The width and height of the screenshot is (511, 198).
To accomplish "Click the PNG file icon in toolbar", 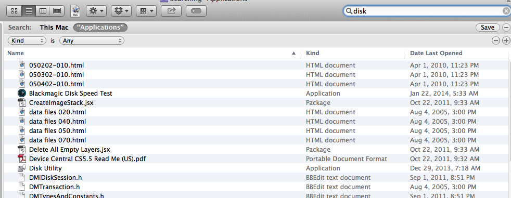I will tap(75, 11).
